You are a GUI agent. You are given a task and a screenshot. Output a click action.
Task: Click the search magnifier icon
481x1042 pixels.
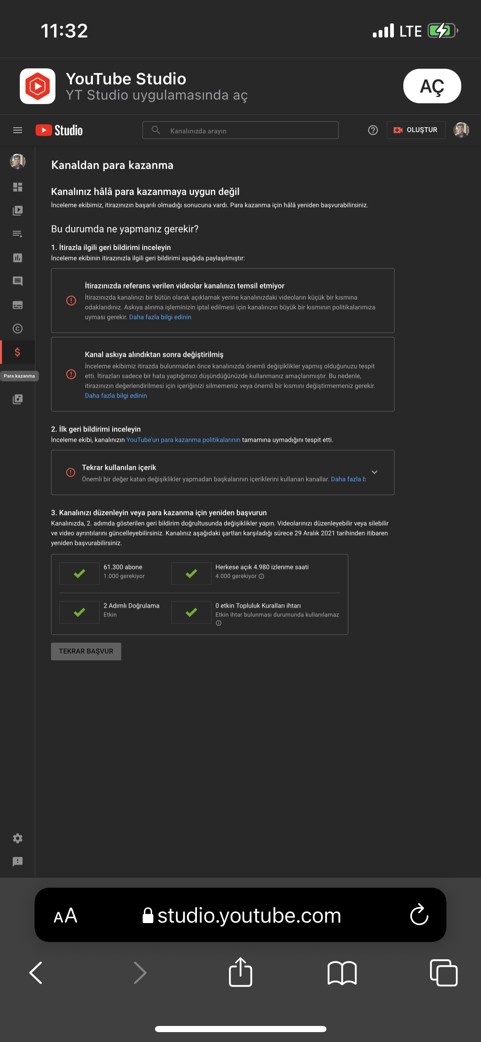tap(156, 130)
